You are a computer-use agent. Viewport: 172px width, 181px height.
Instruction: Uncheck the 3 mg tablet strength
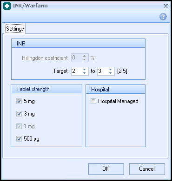(x=19, y=114)
